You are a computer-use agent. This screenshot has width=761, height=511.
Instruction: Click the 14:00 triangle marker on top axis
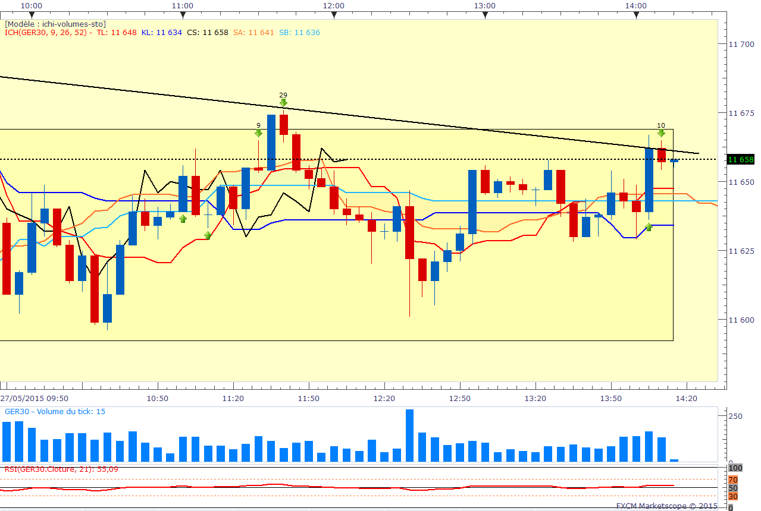click(637, 15)
